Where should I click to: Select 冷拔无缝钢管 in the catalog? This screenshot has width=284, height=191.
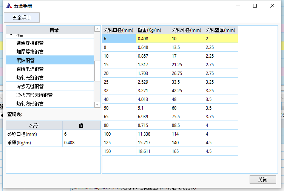click(x=50, y=86)
